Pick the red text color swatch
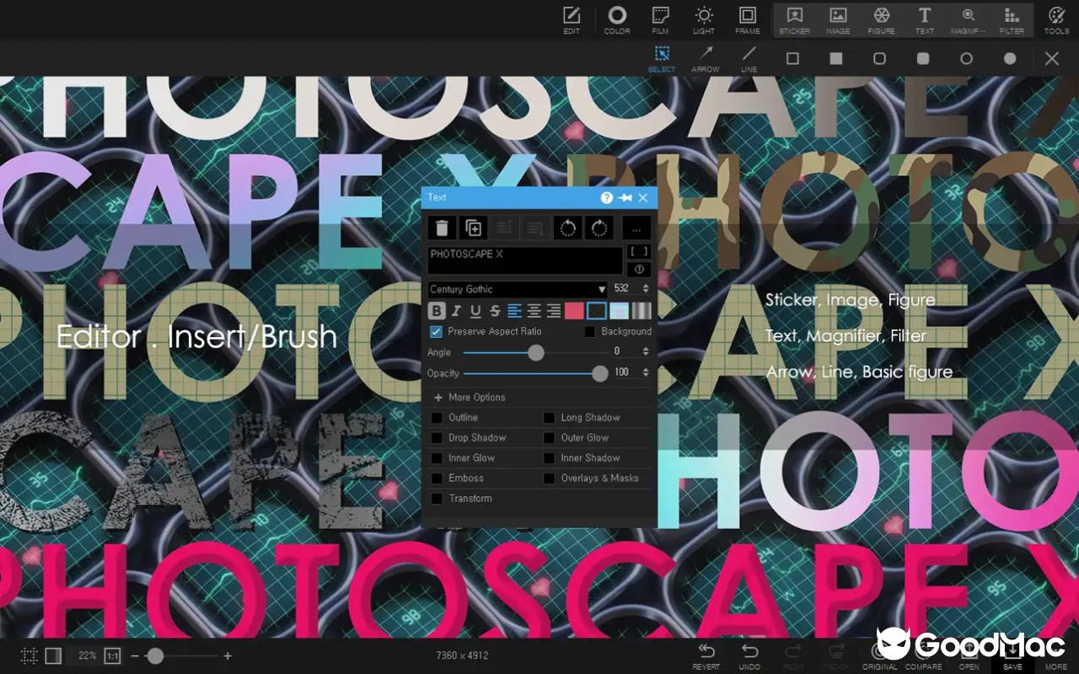The height and width of the screenshot is (674, 1079). click(x=574, y=311)
